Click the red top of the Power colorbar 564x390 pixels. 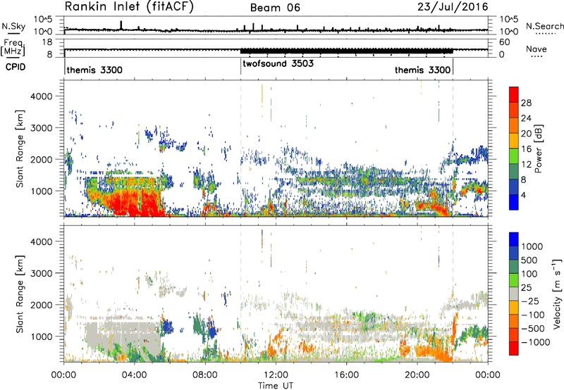(514, 94)
